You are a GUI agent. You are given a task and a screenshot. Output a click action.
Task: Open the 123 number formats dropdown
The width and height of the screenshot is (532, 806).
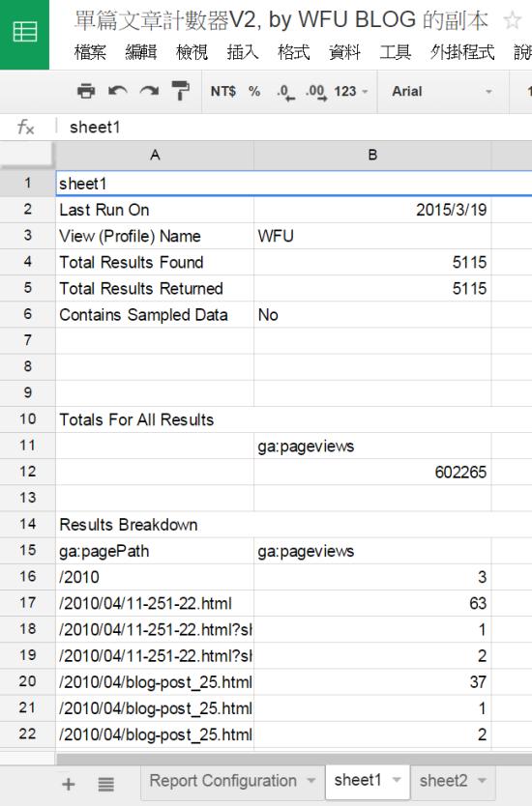pos(351,92)
